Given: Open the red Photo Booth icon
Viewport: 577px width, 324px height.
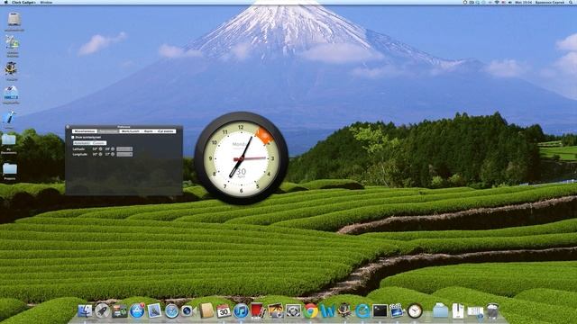Looking at the screenshot, I should pyautogui.click(x=258, y=310).
